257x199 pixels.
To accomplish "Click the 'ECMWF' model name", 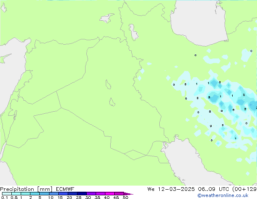I will click(65, 189).
